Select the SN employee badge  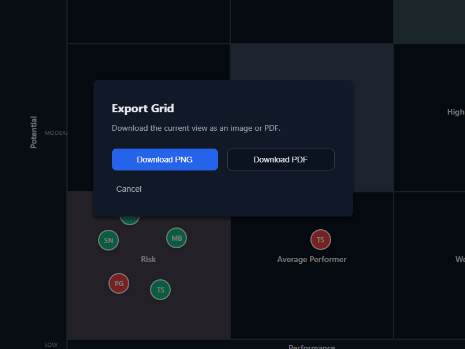point(108,240)
